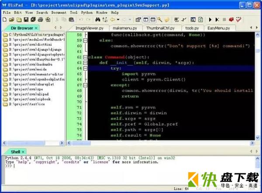This screenshot has height=193, width=262.
Task: Click the image preview window icon
Action: pos(193,20)
